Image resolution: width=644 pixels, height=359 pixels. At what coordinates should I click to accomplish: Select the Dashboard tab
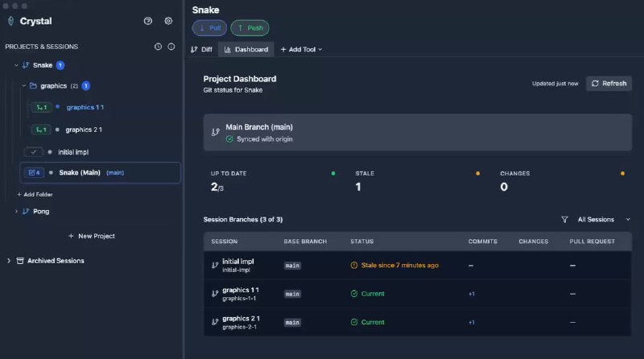click(246, 49)
